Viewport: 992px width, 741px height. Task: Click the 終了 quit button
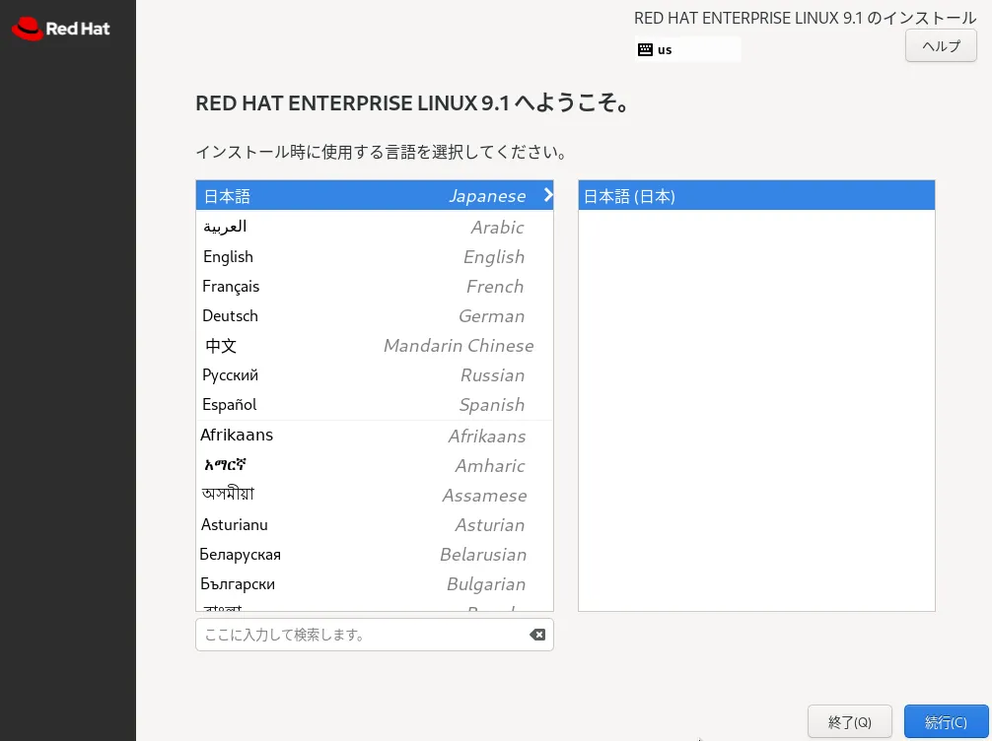coord(849,722)
